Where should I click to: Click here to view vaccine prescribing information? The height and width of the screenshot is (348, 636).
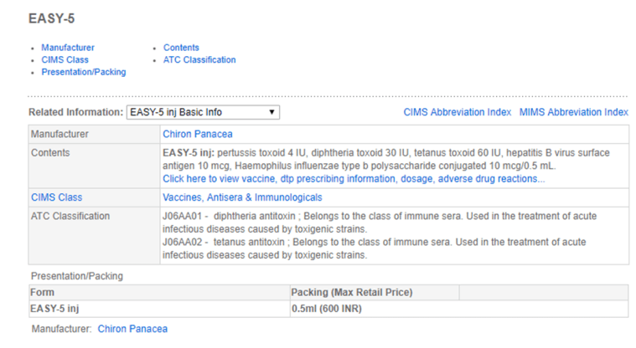[x=353, y=178]
